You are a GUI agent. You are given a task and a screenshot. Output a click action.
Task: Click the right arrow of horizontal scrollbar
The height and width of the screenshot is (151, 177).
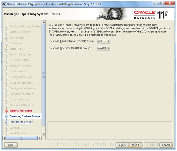tap(40, 138)
